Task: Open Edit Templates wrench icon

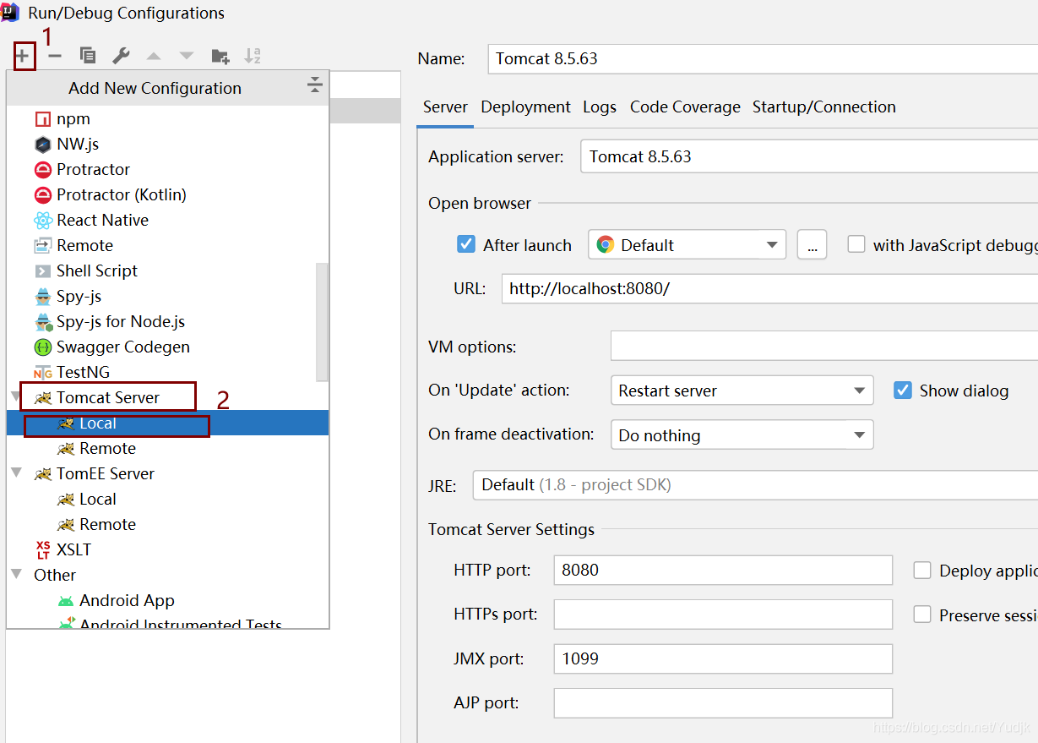Action: [121, 57]
